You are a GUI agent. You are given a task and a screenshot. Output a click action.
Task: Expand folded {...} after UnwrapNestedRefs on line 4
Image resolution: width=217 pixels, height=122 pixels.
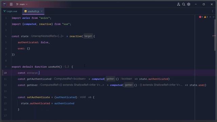(60, 36)
